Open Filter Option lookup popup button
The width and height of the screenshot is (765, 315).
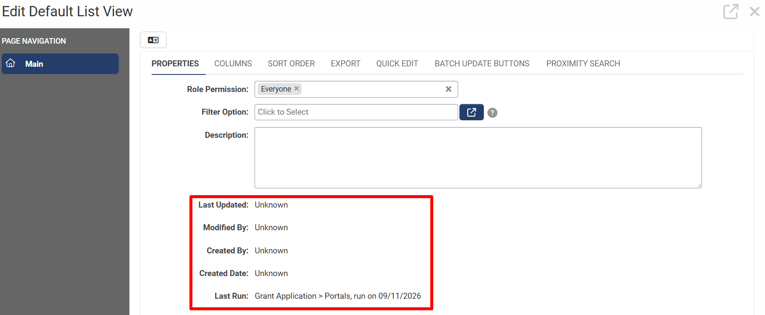[x=471, y=112]
